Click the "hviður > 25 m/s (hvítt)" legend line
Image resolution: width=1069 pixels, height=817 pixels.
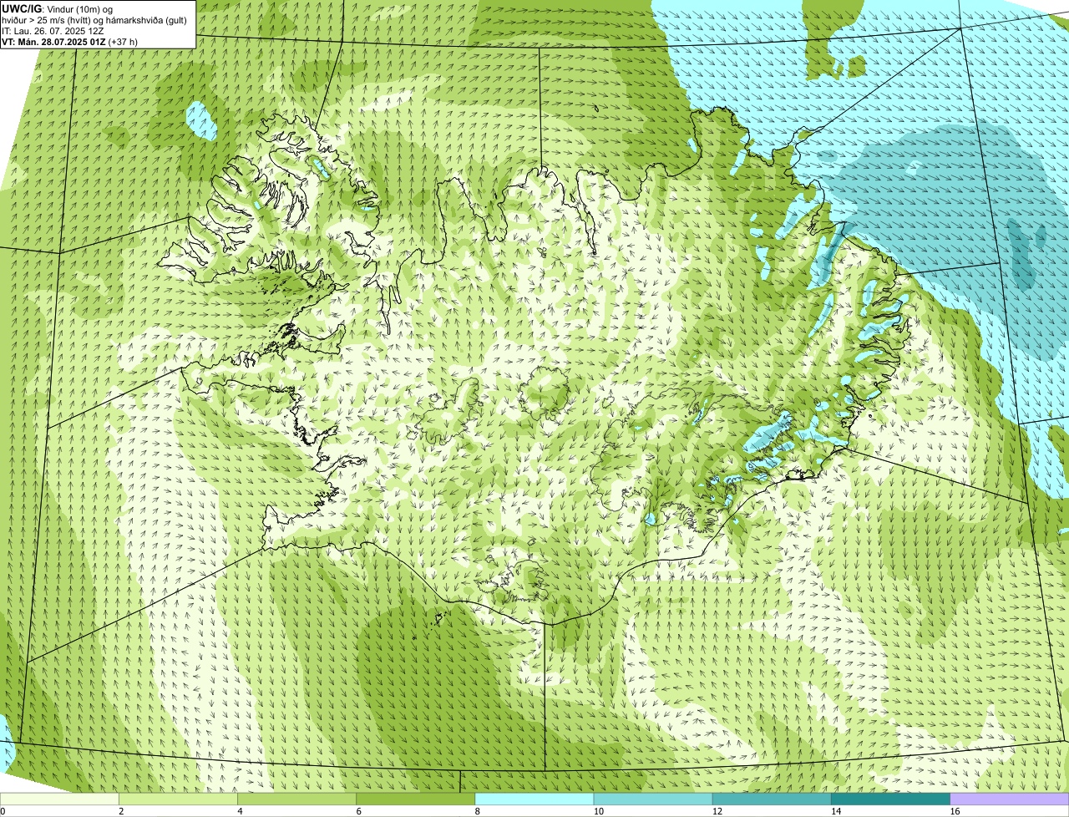pyautogui.click(x=94, y=20)
